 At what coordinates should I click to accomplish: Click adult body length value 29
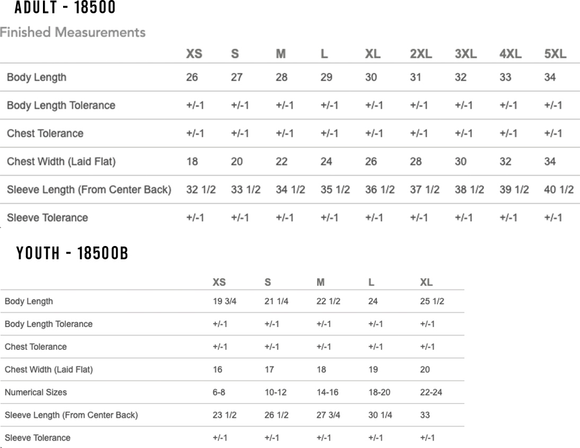[x=326, y=77]
